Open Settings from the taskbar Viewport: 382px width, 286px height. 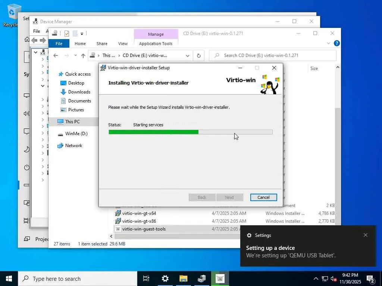(x=165, y=279)
